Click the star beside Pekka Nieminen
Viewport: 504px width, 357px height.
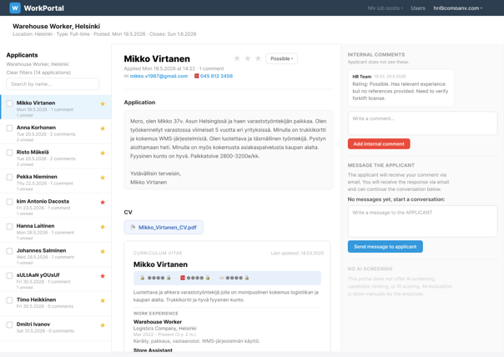pyautogui.click(x=103, y=178)
